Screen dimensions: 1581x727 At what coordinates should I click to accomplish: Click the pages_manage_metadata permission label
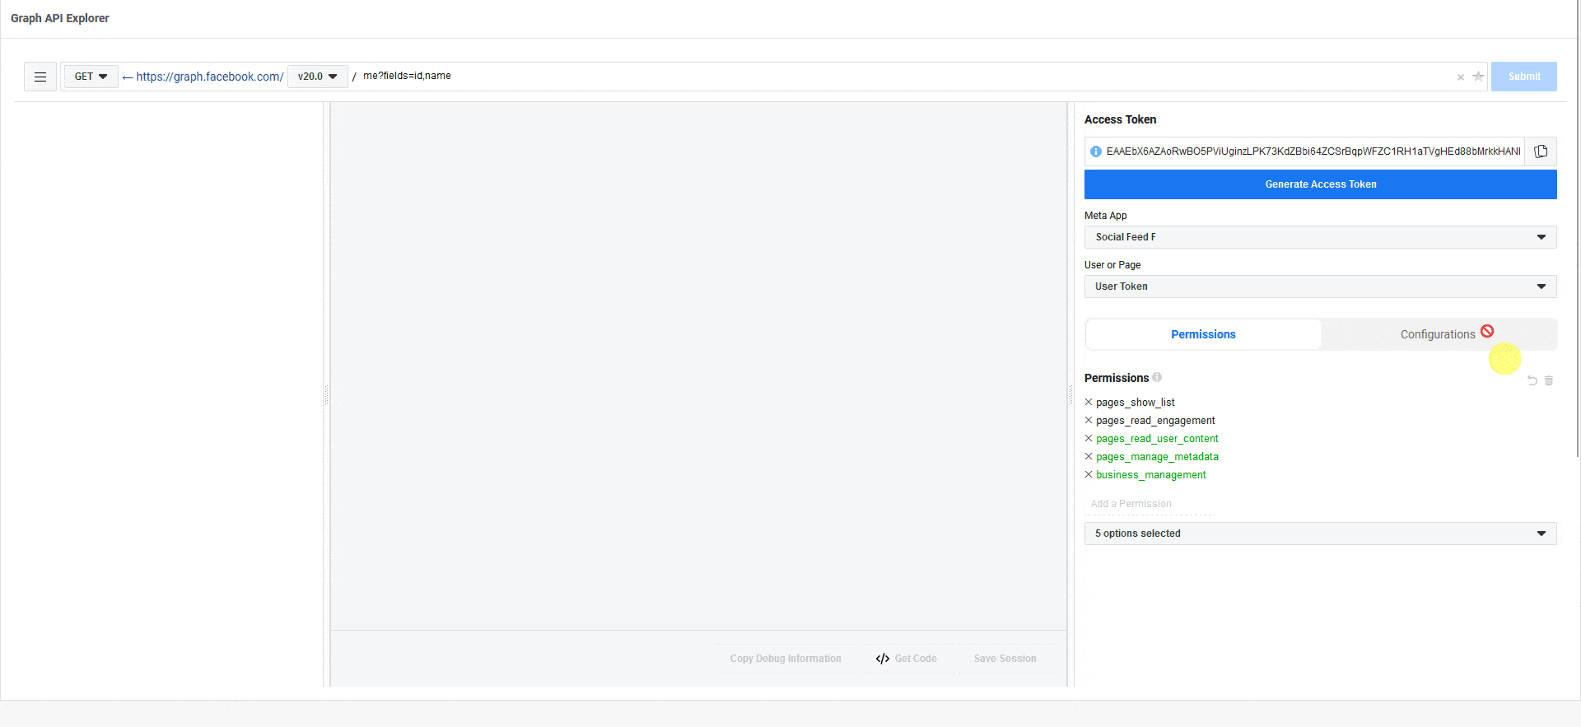[1157, 457]
